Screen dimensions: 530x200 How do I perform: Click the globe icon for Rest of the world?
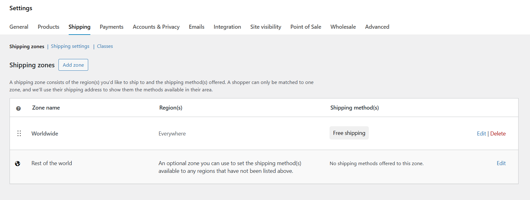(18, 164)
